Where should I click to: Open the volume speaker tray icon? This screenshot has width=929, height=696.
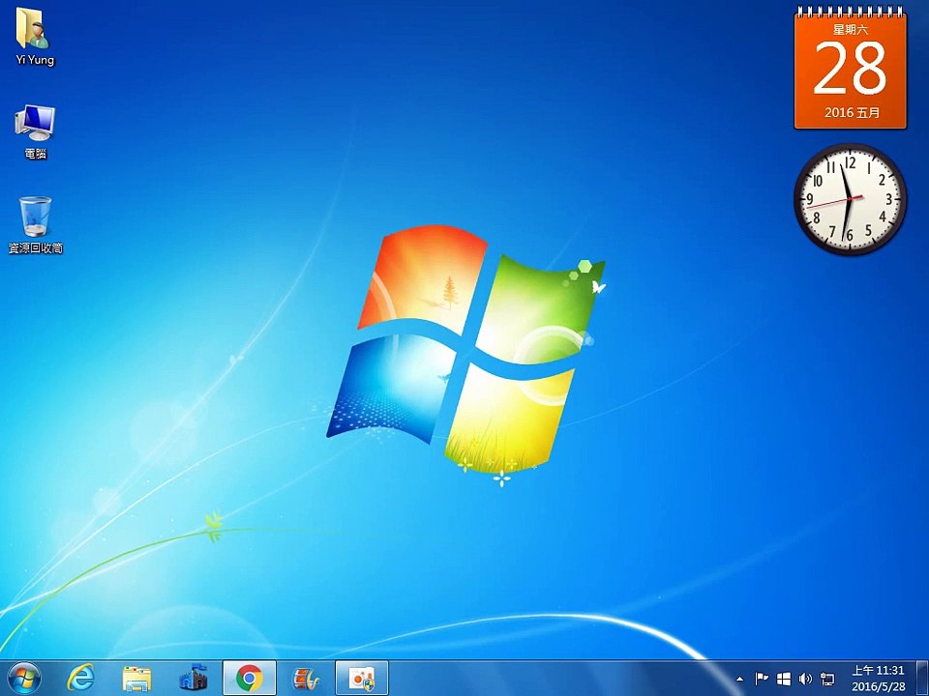pyautogui.click(x=805, y=679)
